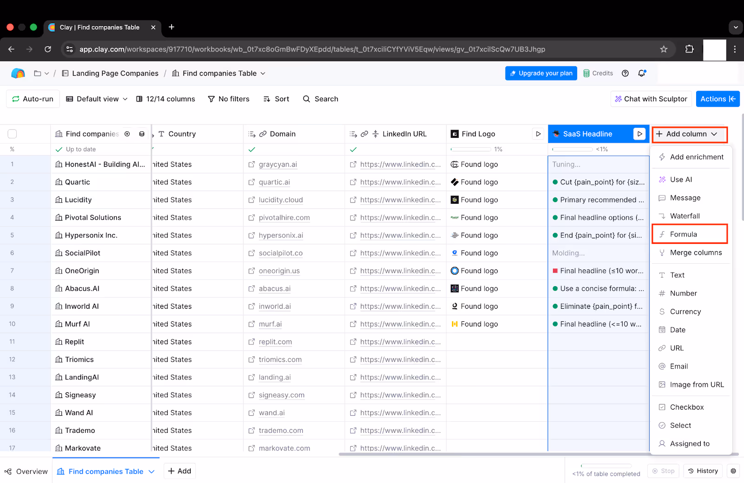744x483 pixels.
Task: Click the Domain column link icon
Action: [x=263, y=134]
